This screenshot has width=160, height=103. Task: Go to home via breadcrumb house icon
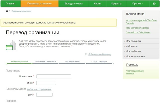coord(7,11)
